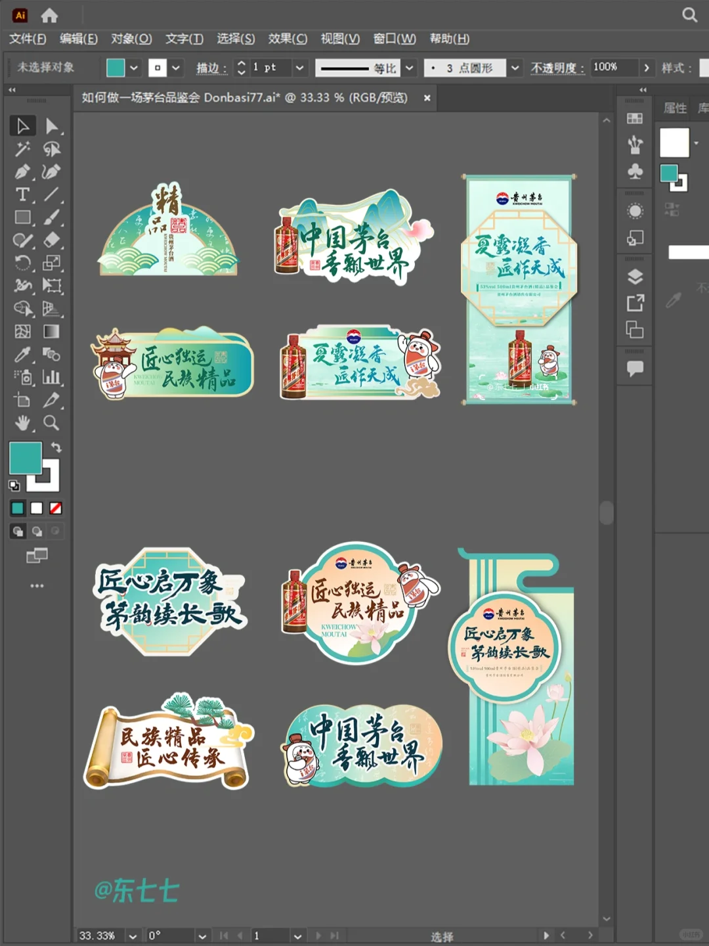The width and height of the screenshot is (709, 946).
Task: Swap fill and stroke colors arrow
Action: coord(56,447)
